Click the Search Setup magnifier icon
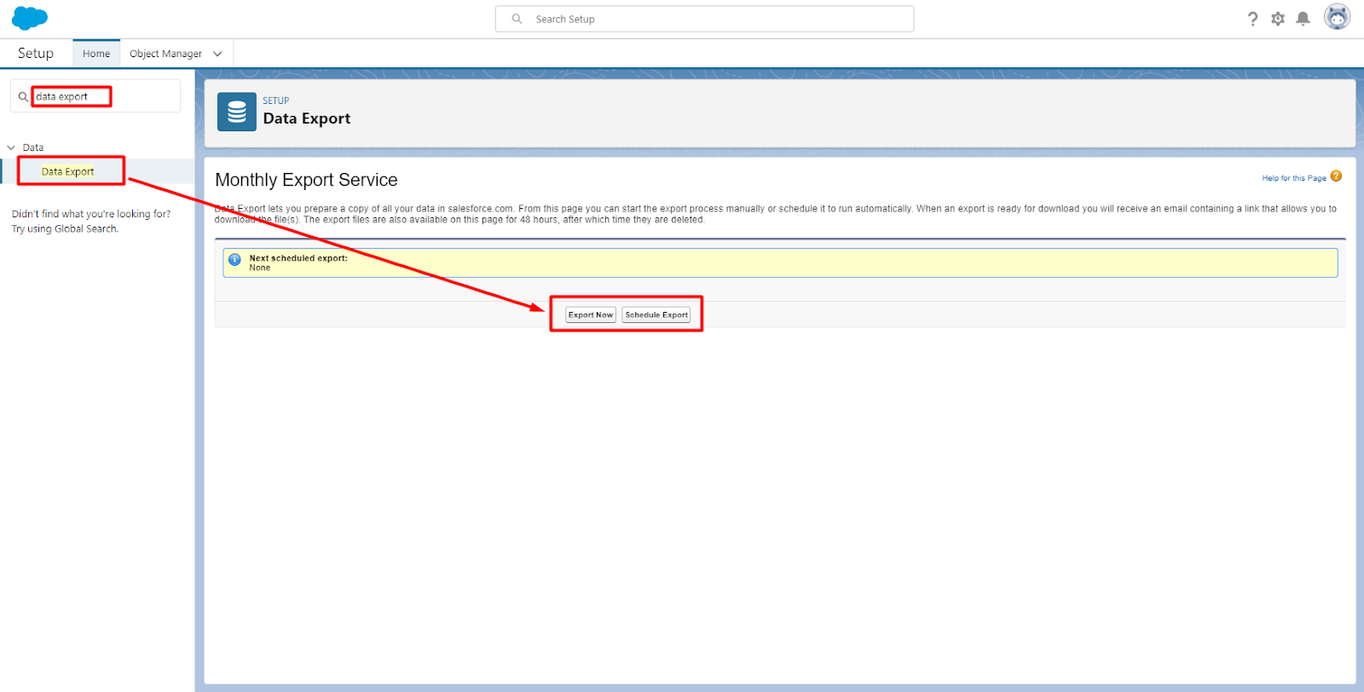 coord(517,19)
